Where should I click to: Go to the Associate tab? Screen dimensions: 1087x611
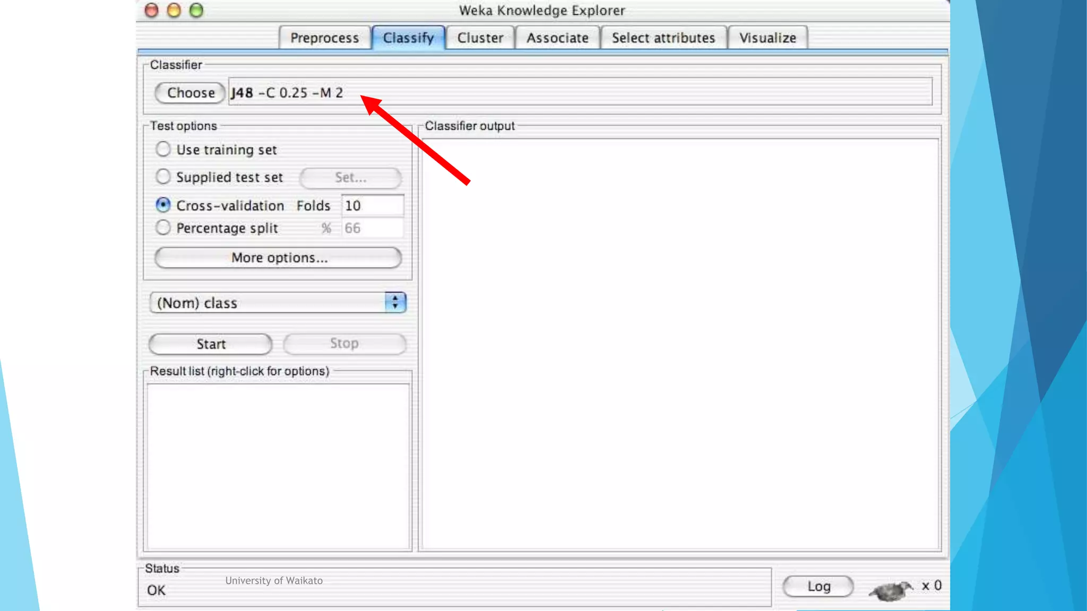click(557, 38)
